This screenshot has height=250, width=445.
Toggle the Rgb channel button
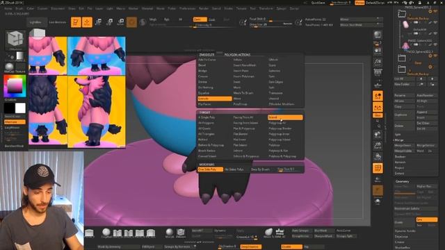point(167,19)
